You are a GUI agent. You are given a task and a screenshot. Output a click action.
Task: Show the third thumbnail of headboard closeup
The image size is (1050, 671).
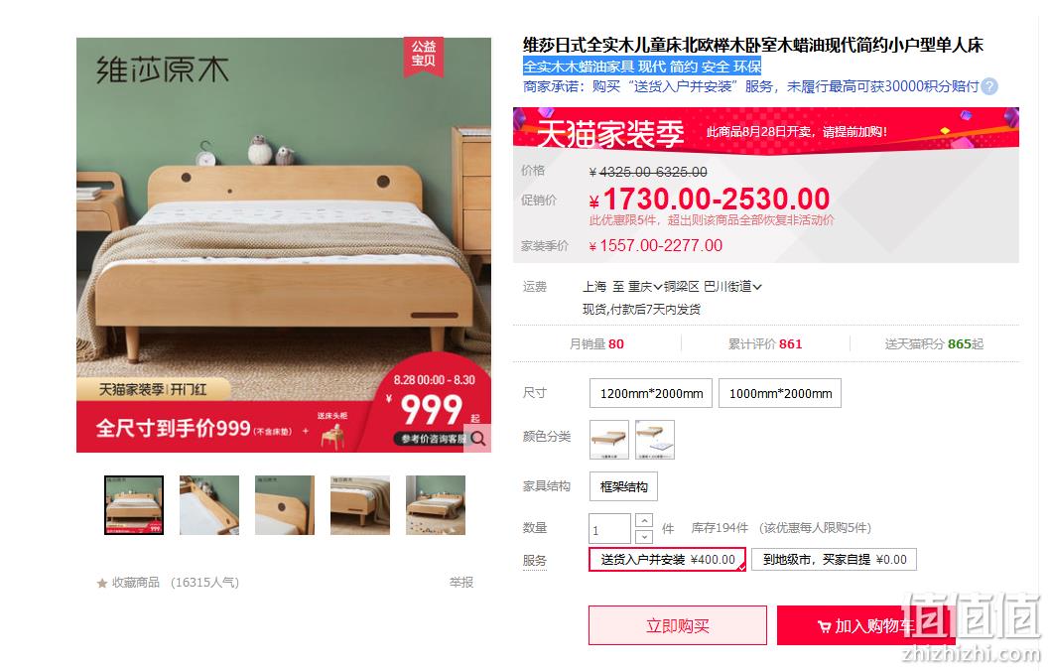(285, 505)
